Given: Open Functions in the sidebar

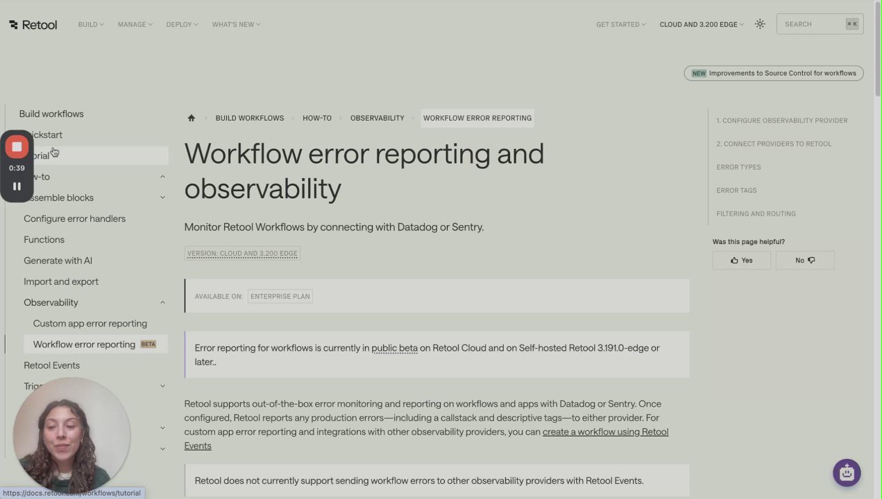Looking at the screenshot, I should (44, 239).
